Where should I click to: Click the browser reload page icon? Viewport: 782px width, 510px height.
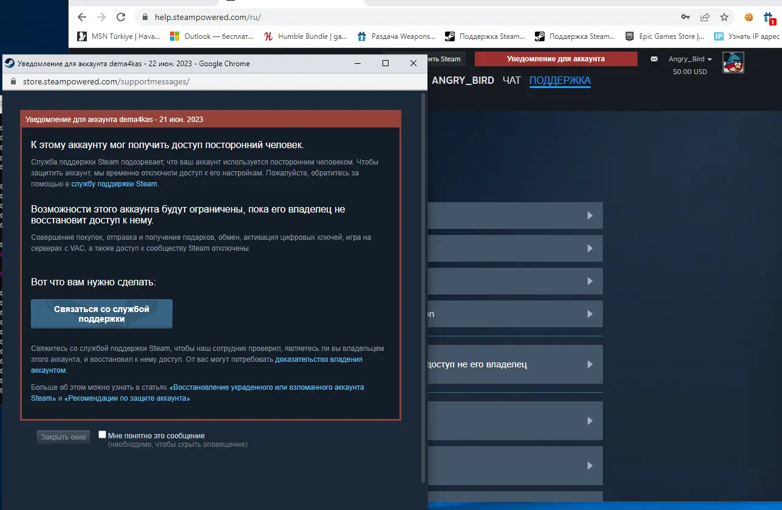click(x=121, y=17)
